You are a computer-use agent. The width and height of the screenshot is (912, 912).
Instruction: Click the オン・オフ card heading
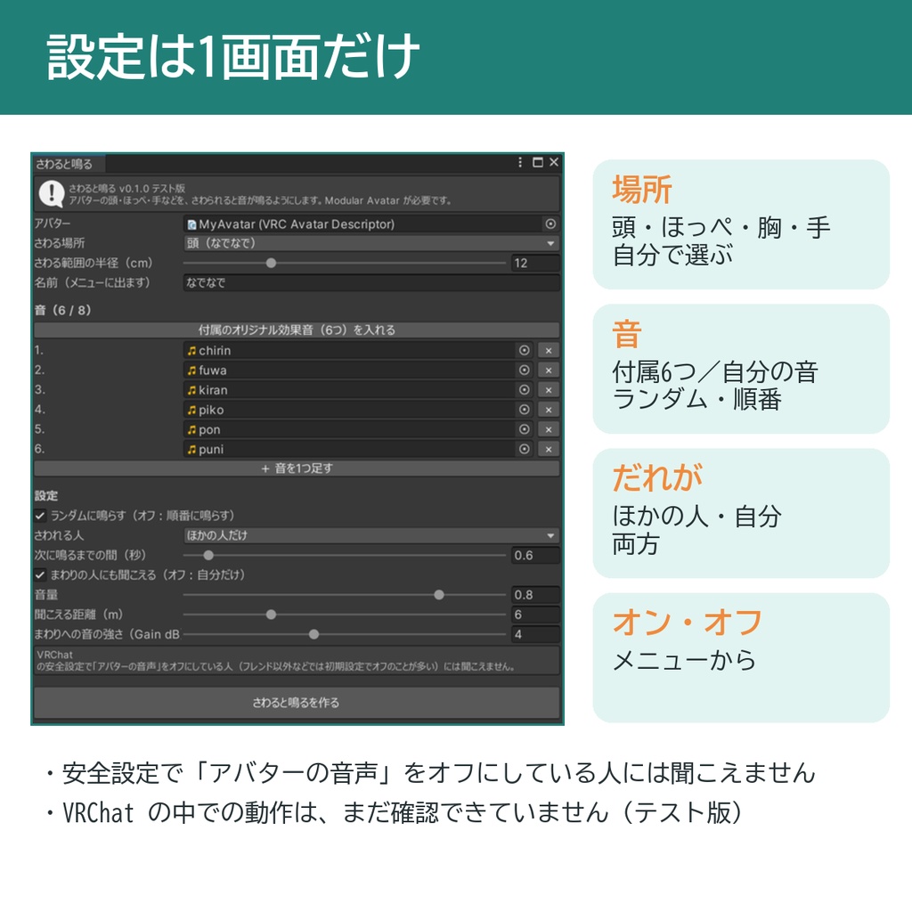688,623
